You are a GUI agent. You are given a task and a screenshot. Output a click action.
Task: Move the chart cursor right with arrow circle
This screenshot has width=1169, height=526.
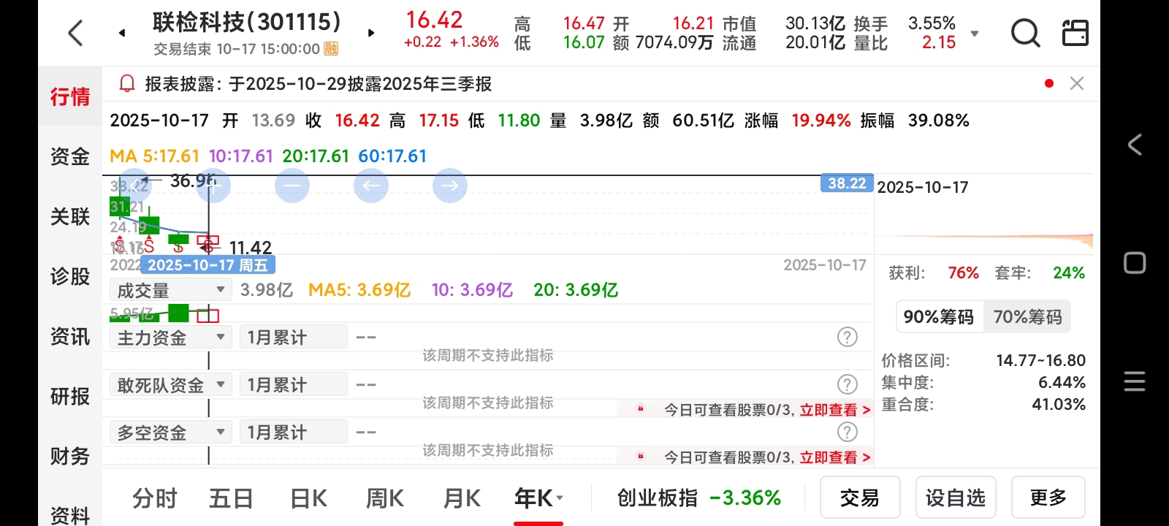tap(450, 186)
